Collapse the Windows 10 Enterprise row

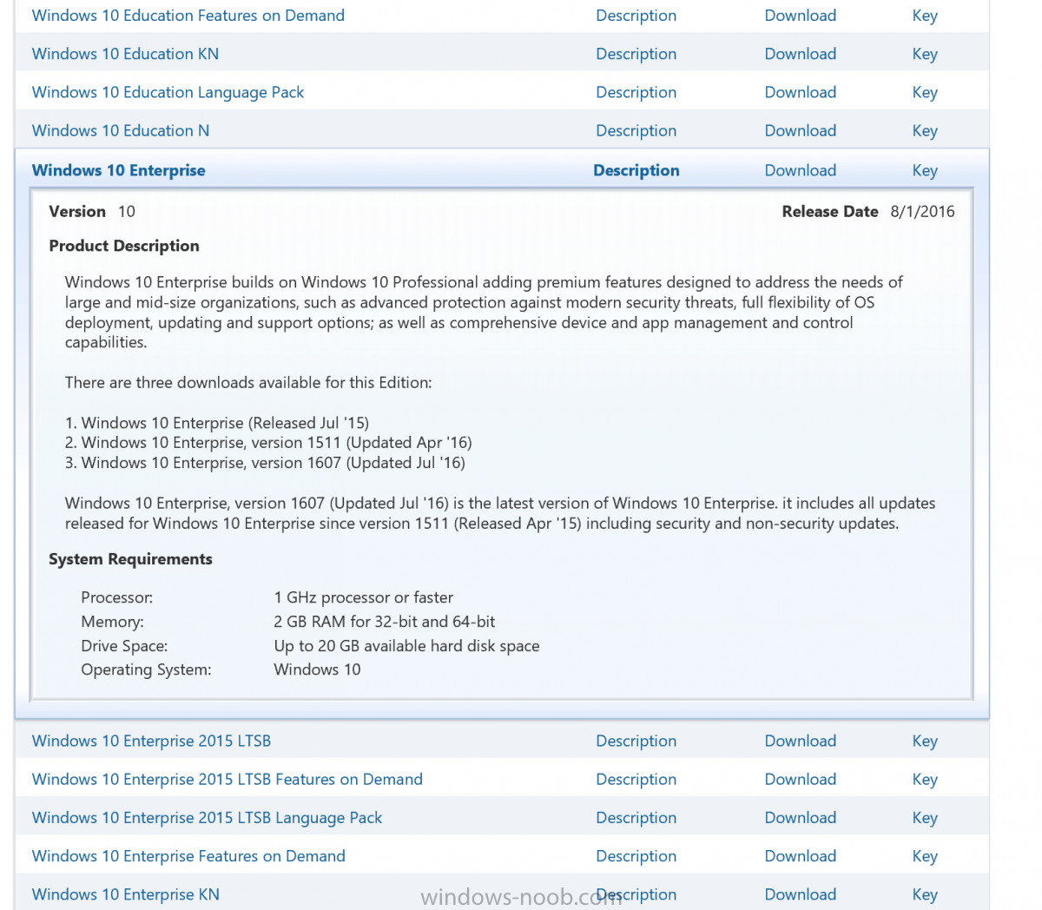119,170
